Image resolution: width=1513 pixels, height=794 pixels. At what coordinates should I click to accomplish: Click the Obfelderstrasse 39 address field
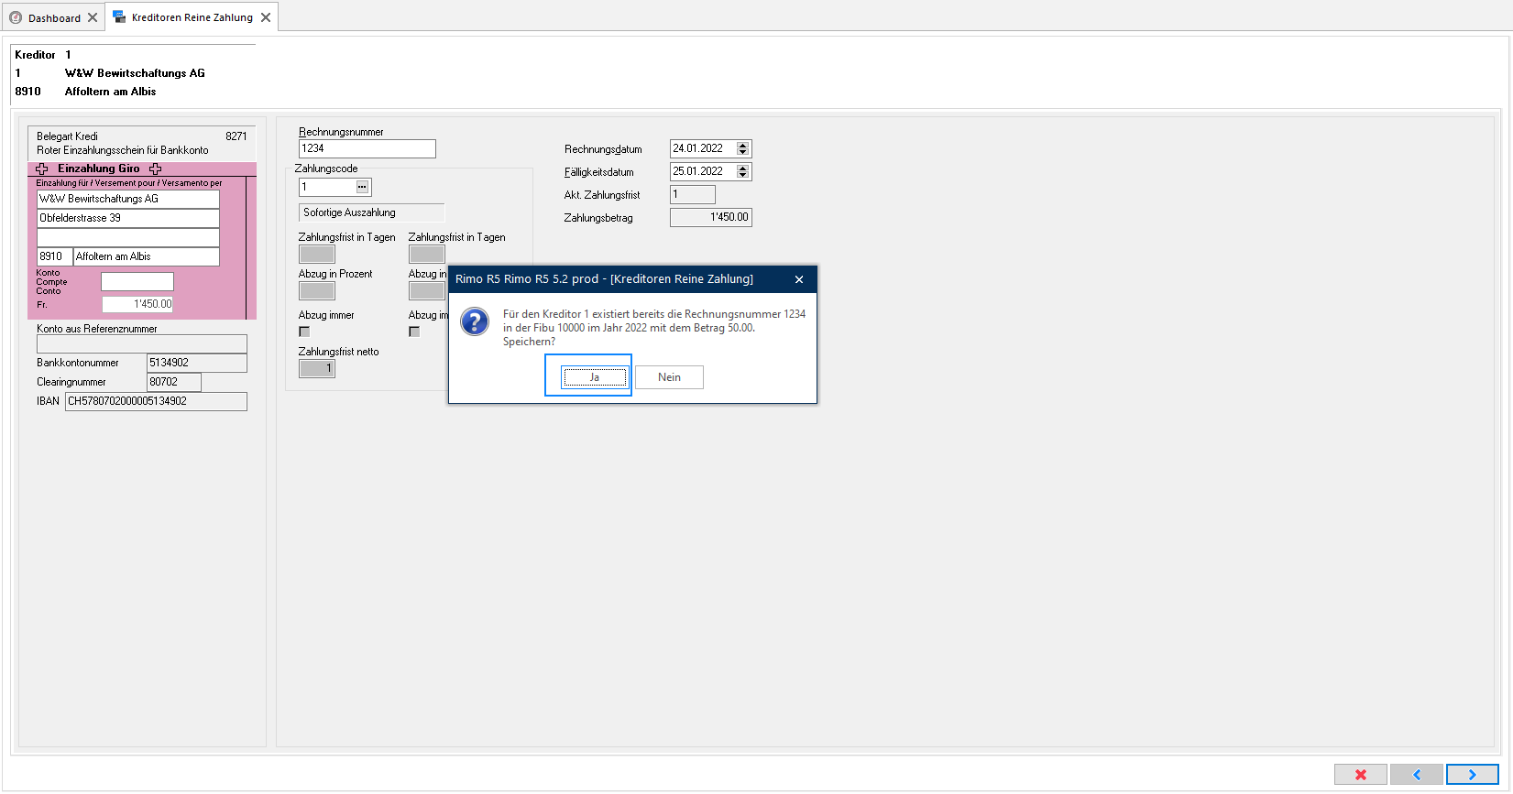pyautogui.click(x=128, y=218)
